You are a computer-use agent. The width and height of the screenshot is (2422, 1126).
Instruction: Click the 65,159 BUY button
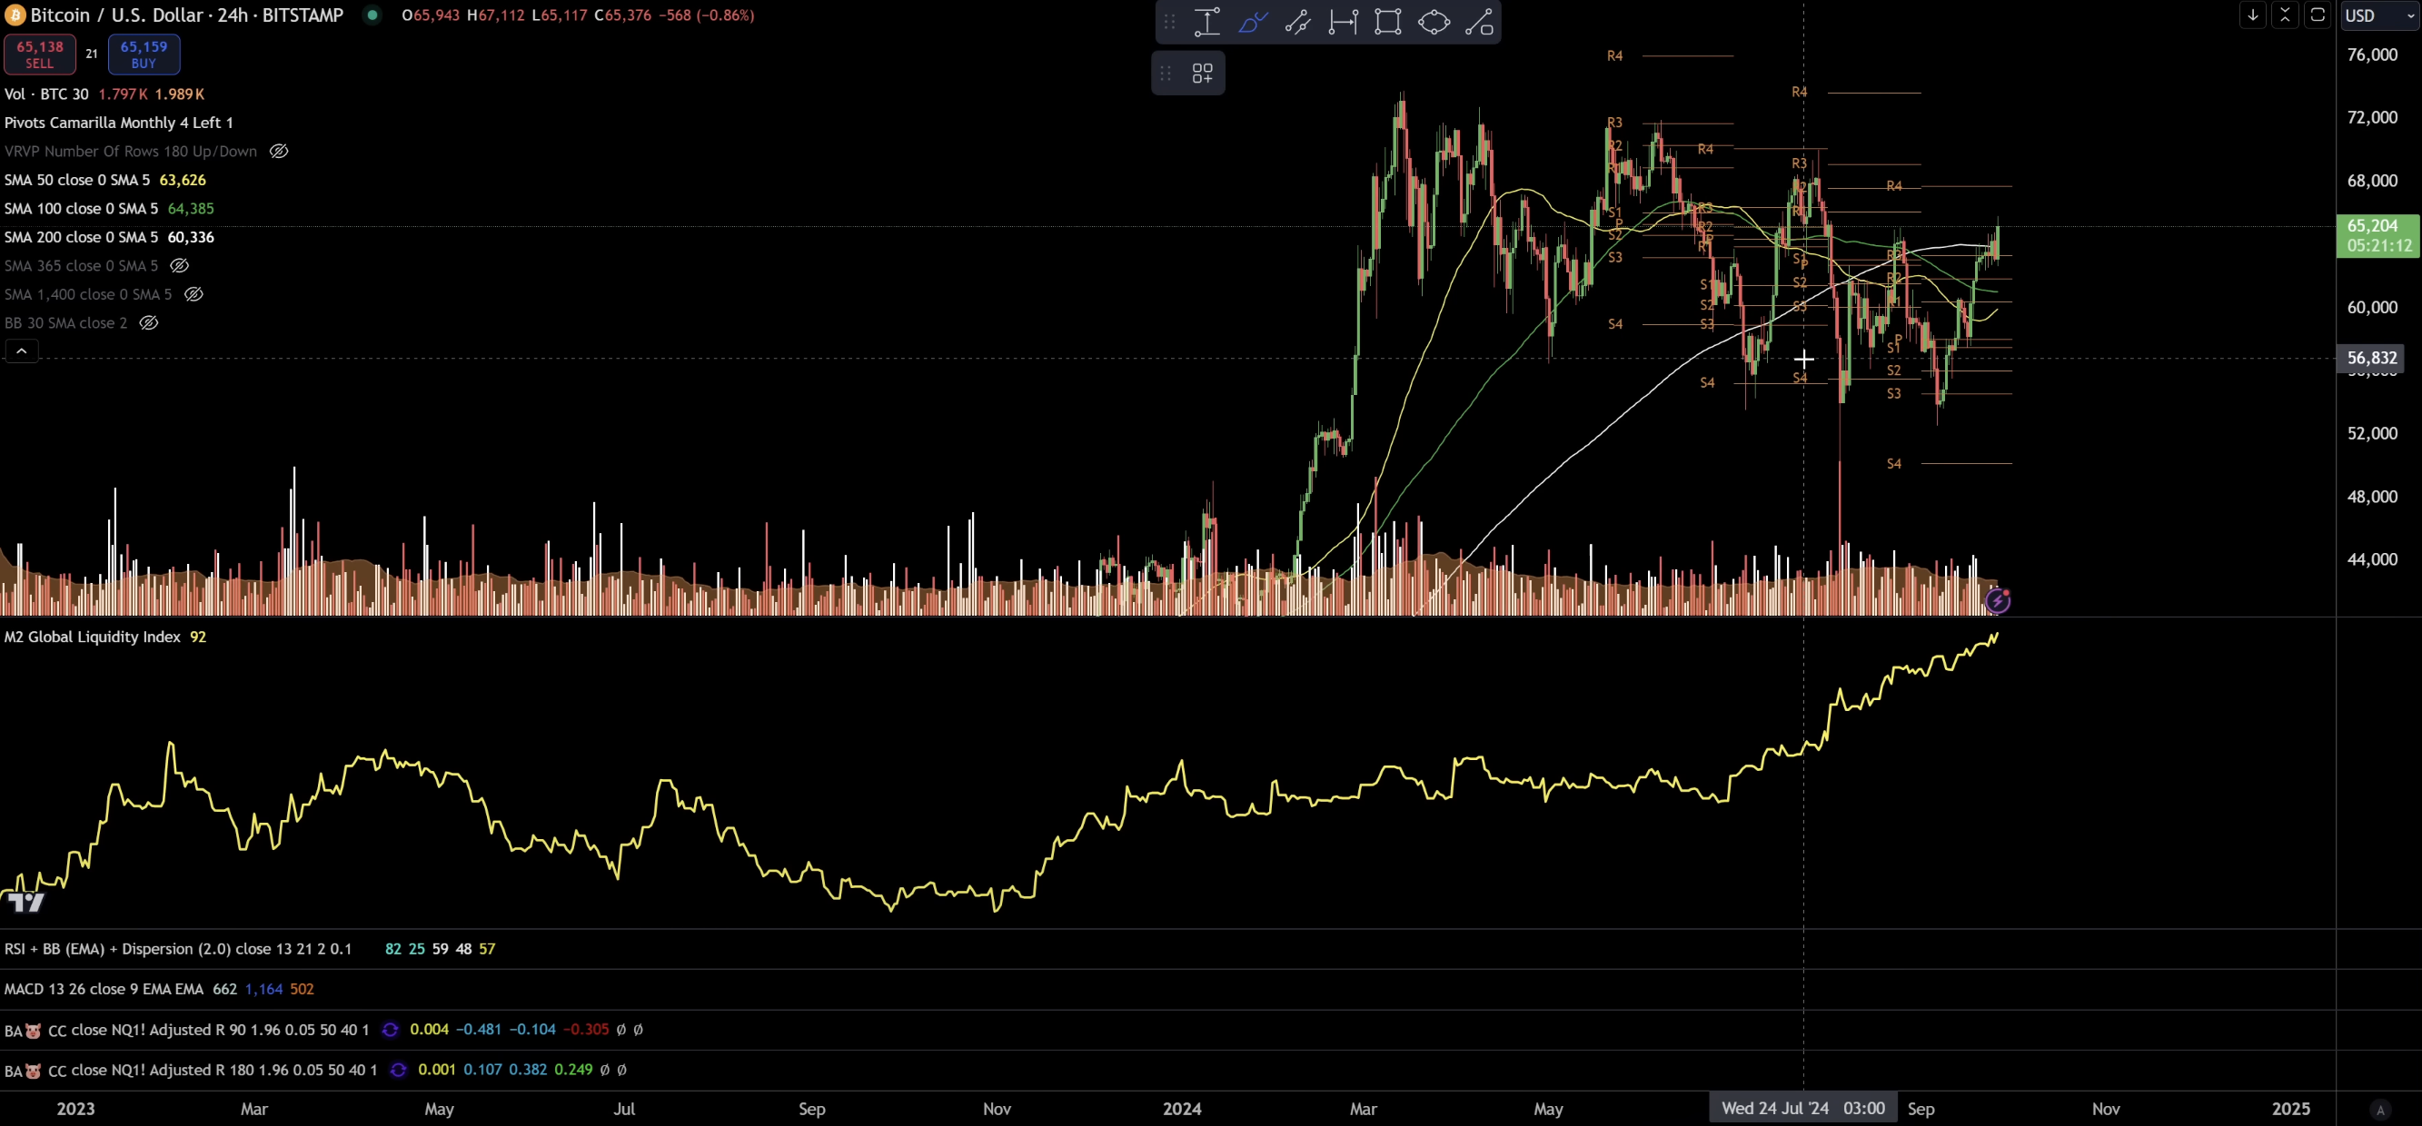144,54
